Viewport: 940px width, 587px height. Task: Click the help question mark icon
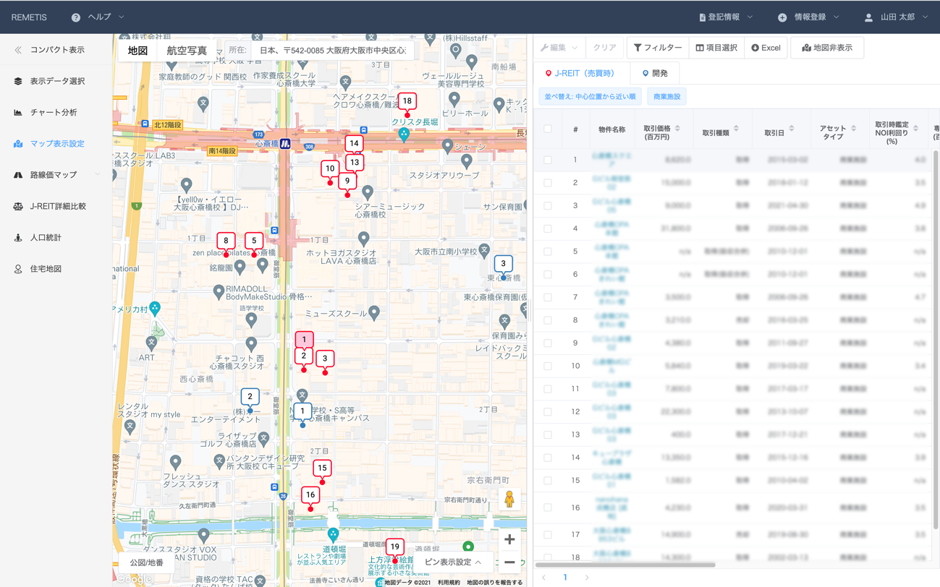pos(75,17)
